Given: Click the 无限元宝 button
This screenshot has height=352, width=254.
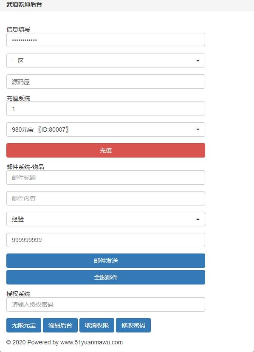Looking at the screenshot, I should click(24, 325).
